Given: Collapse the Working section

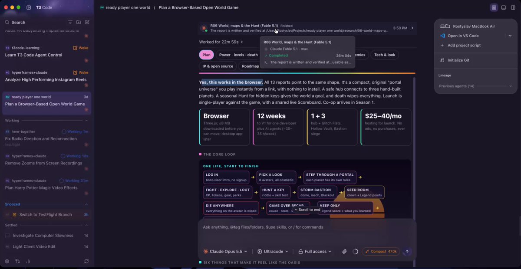Looking at the screenshot, I should [86, 120].
